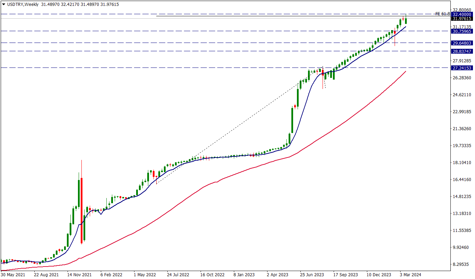Click the 24 Jul 2022 date label
Viewport: 475px width, 279px height.
coord(179,275)
